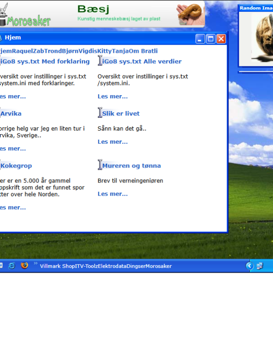
Task: Open the Bæsj banner product image
Action: [190, 15]
